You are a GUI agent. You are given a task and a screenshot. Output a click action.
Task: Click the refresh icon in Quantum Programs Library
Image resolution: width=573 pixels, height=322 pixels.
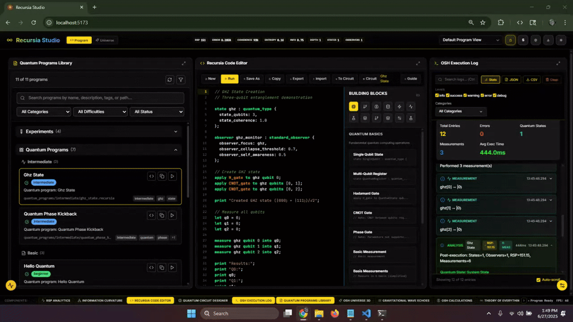pos(170,79)
